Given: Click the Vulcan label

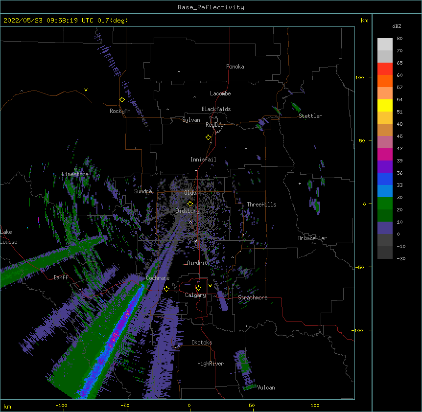Looking at the screenshot, I should point(266,388).
